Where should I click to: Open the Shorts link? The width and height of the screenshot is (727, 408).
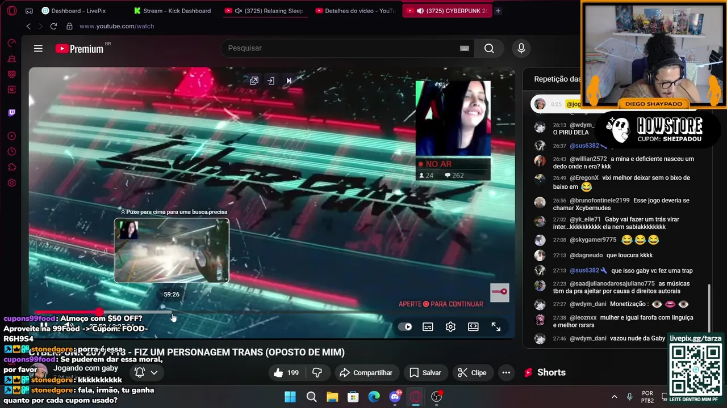tap(545, 372)
